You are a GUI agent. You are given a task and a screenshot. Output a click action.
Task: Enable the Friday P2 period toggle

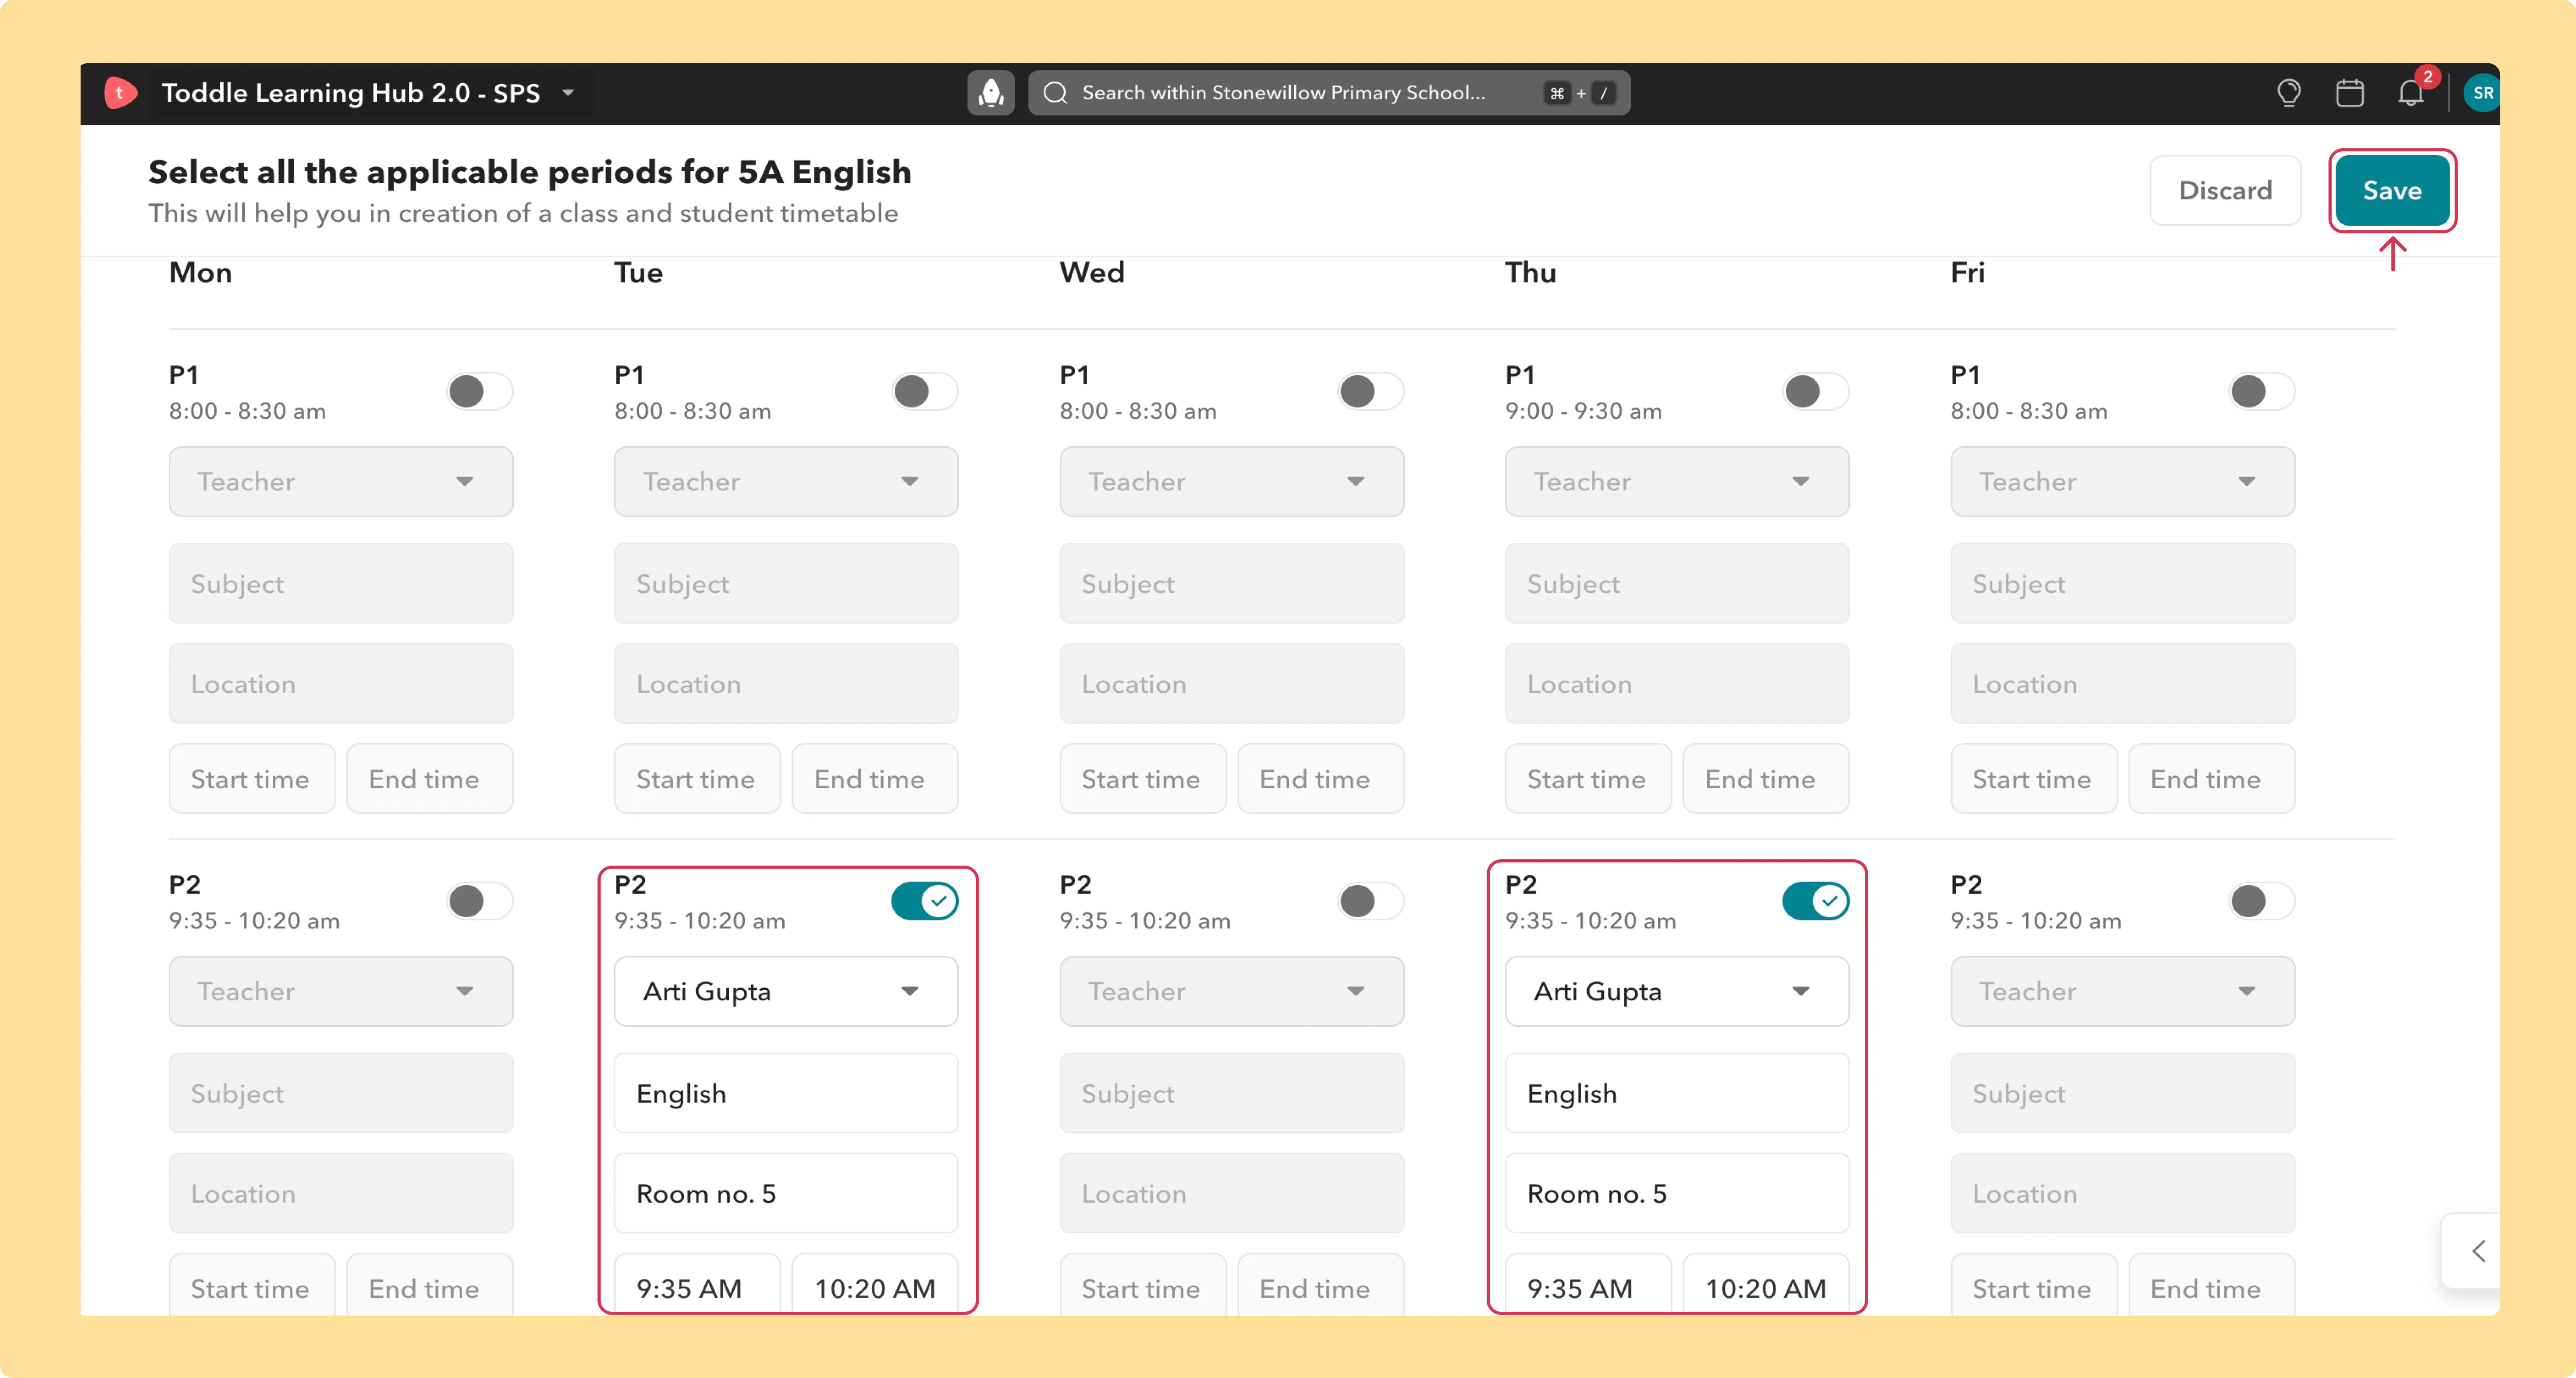(x=2262, y=901)
